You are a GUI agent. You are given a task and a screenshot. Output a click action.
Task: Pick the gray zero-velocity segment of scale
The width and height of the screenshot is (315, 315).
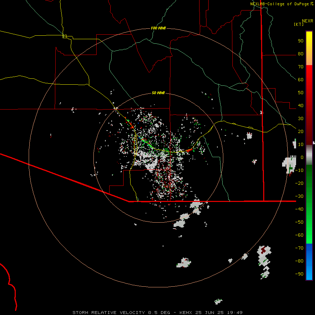pyautogui.click(x=309, y=155)
